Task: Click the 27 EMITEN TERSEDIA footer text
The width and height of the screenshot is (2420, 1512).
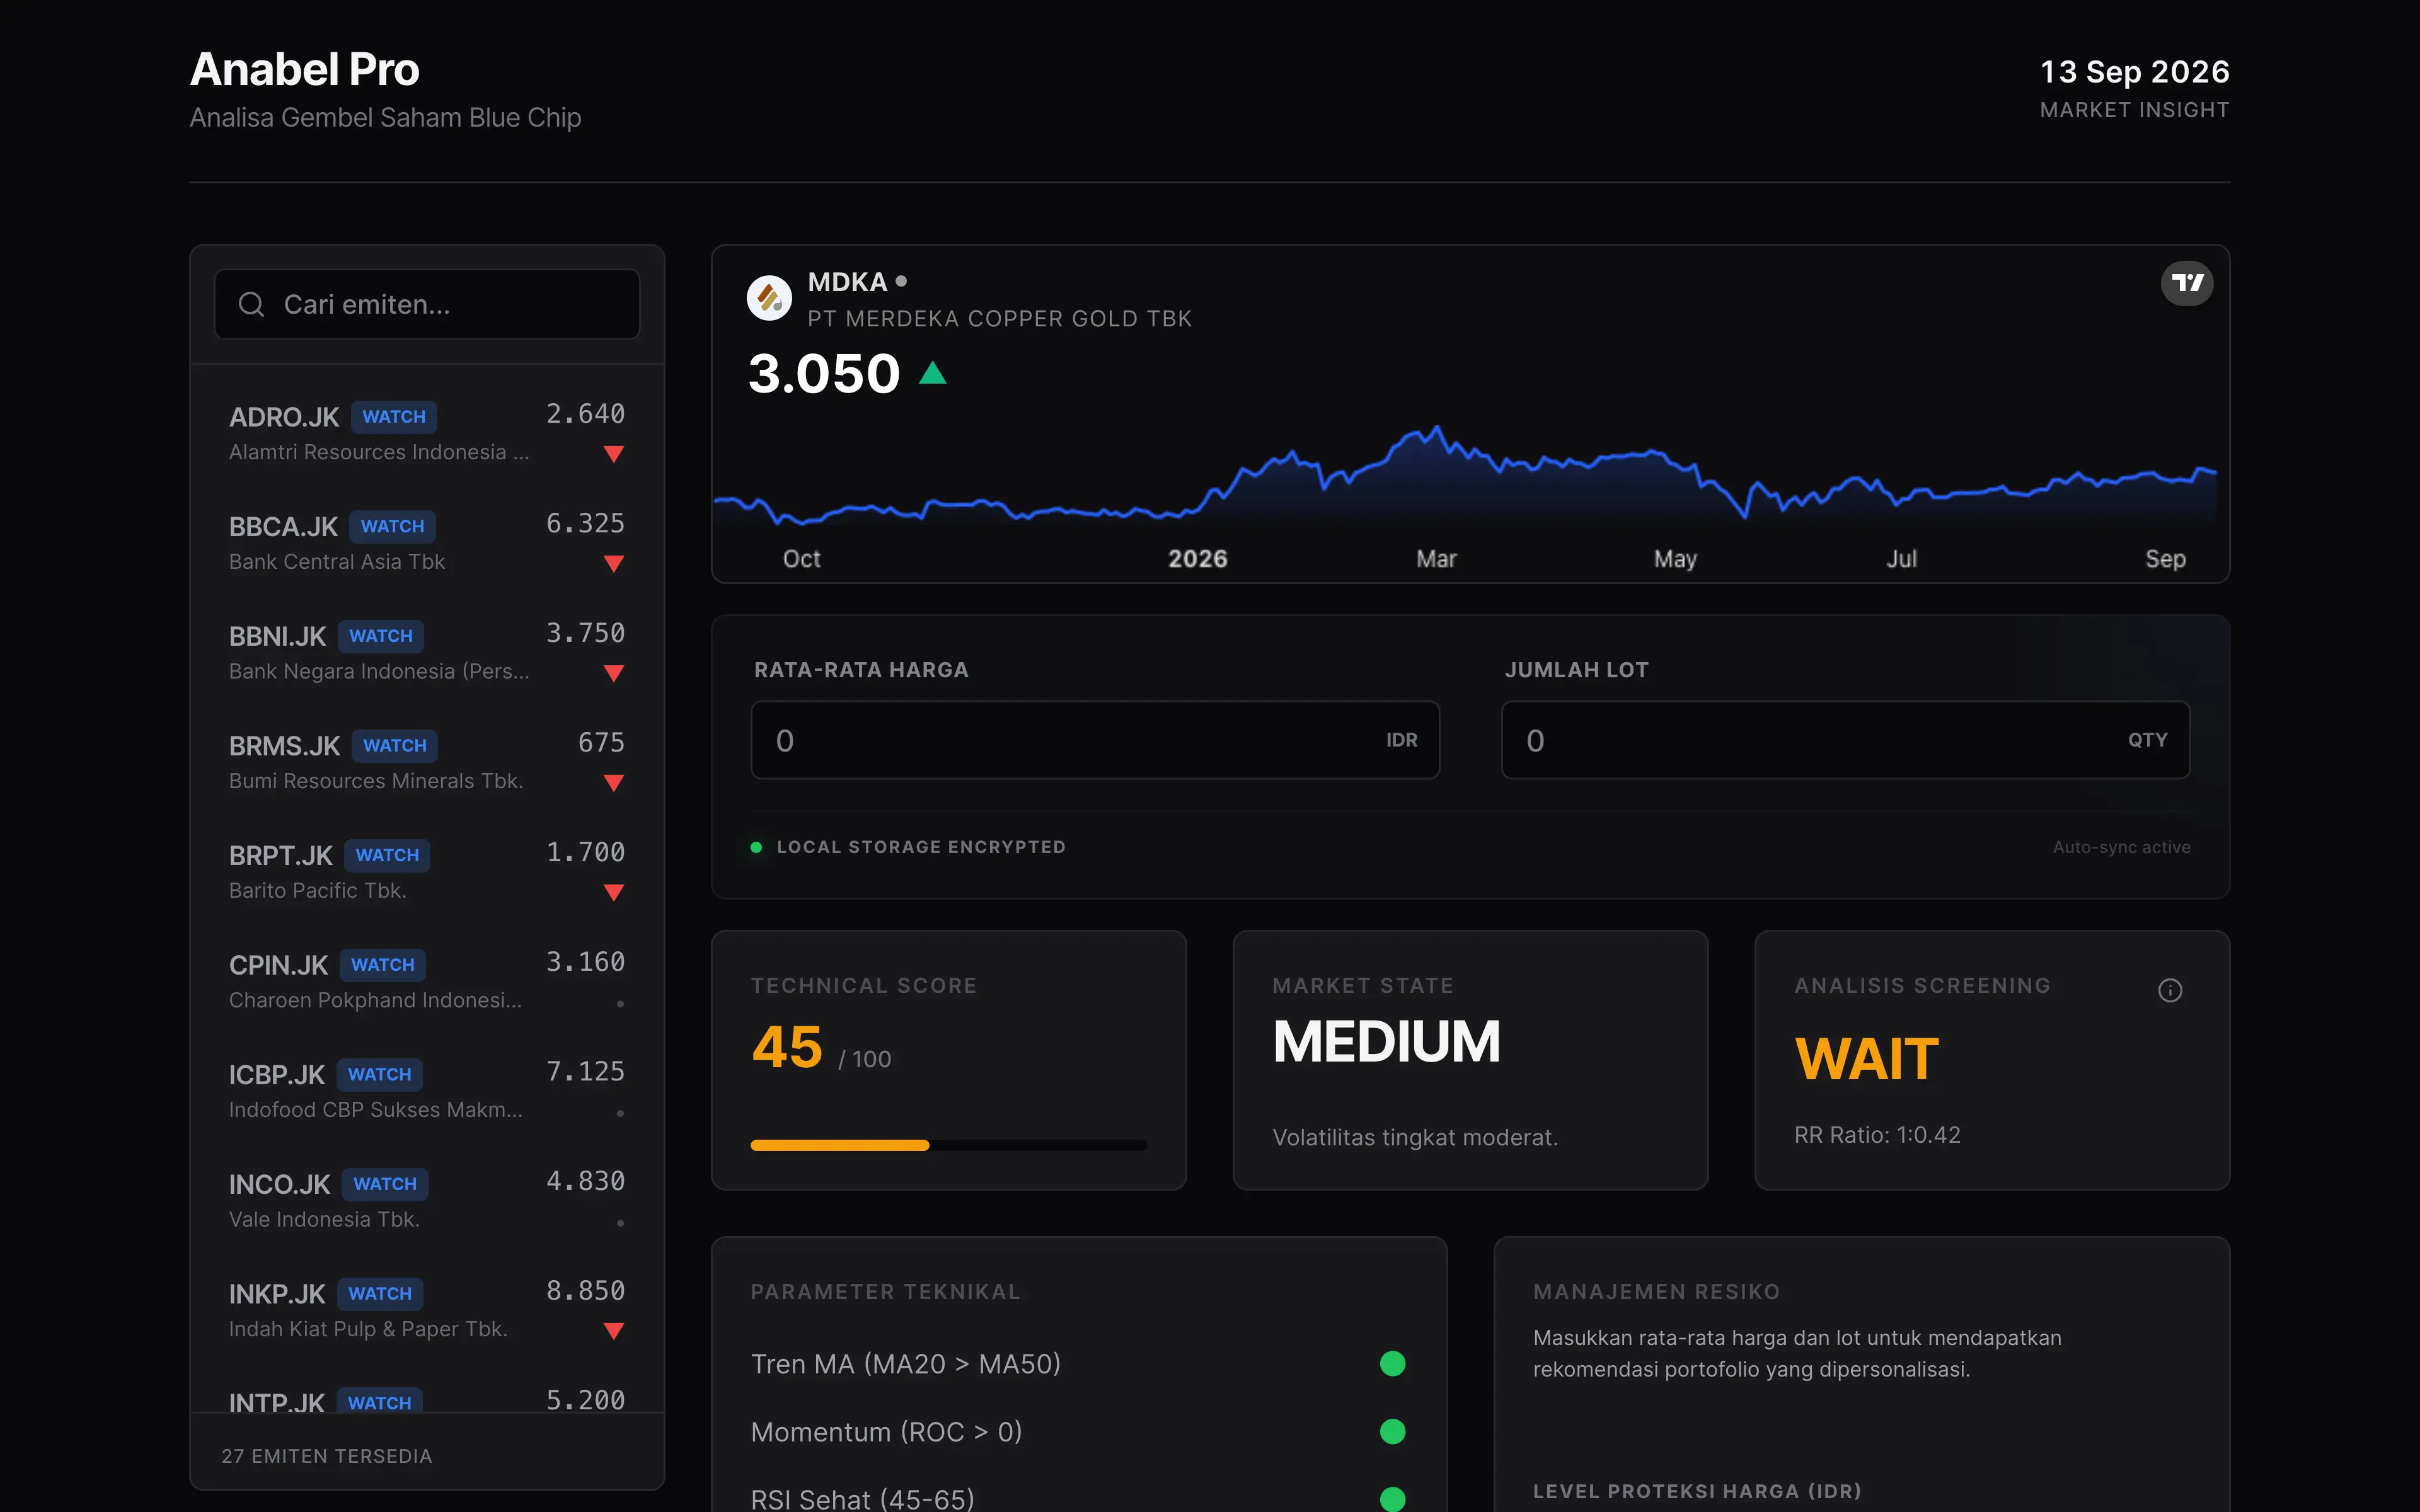Action: [327, 1456]
